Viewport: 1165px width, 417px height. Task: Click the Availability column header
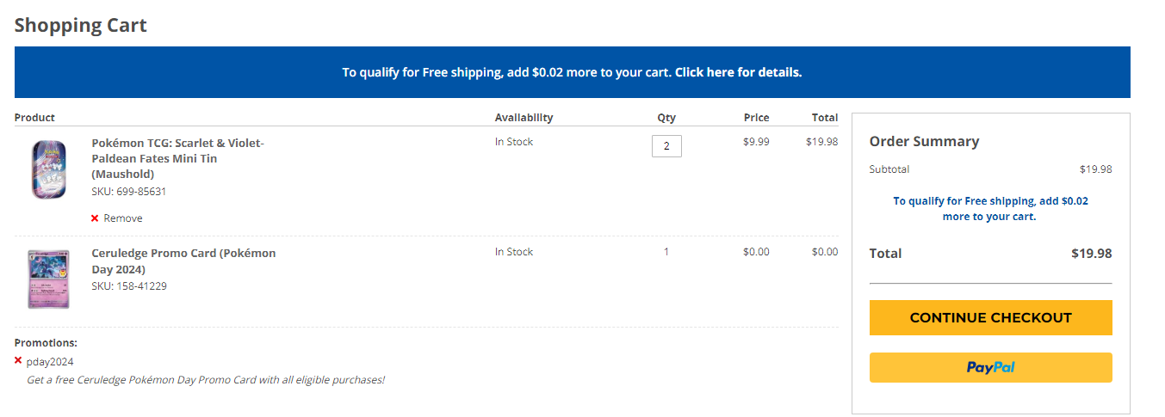coord(524,118)
